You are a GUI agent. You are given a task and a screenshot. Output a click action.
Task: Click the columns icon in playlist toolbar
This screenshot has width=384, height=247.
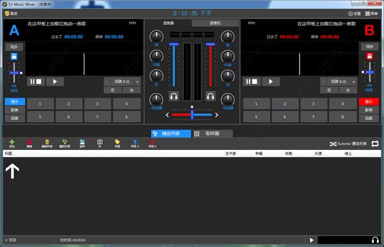coord(100,143)
